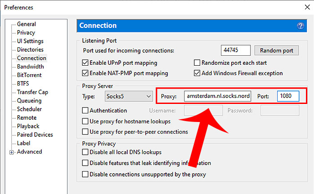Click the Proxy address input field

click(218, 96)
